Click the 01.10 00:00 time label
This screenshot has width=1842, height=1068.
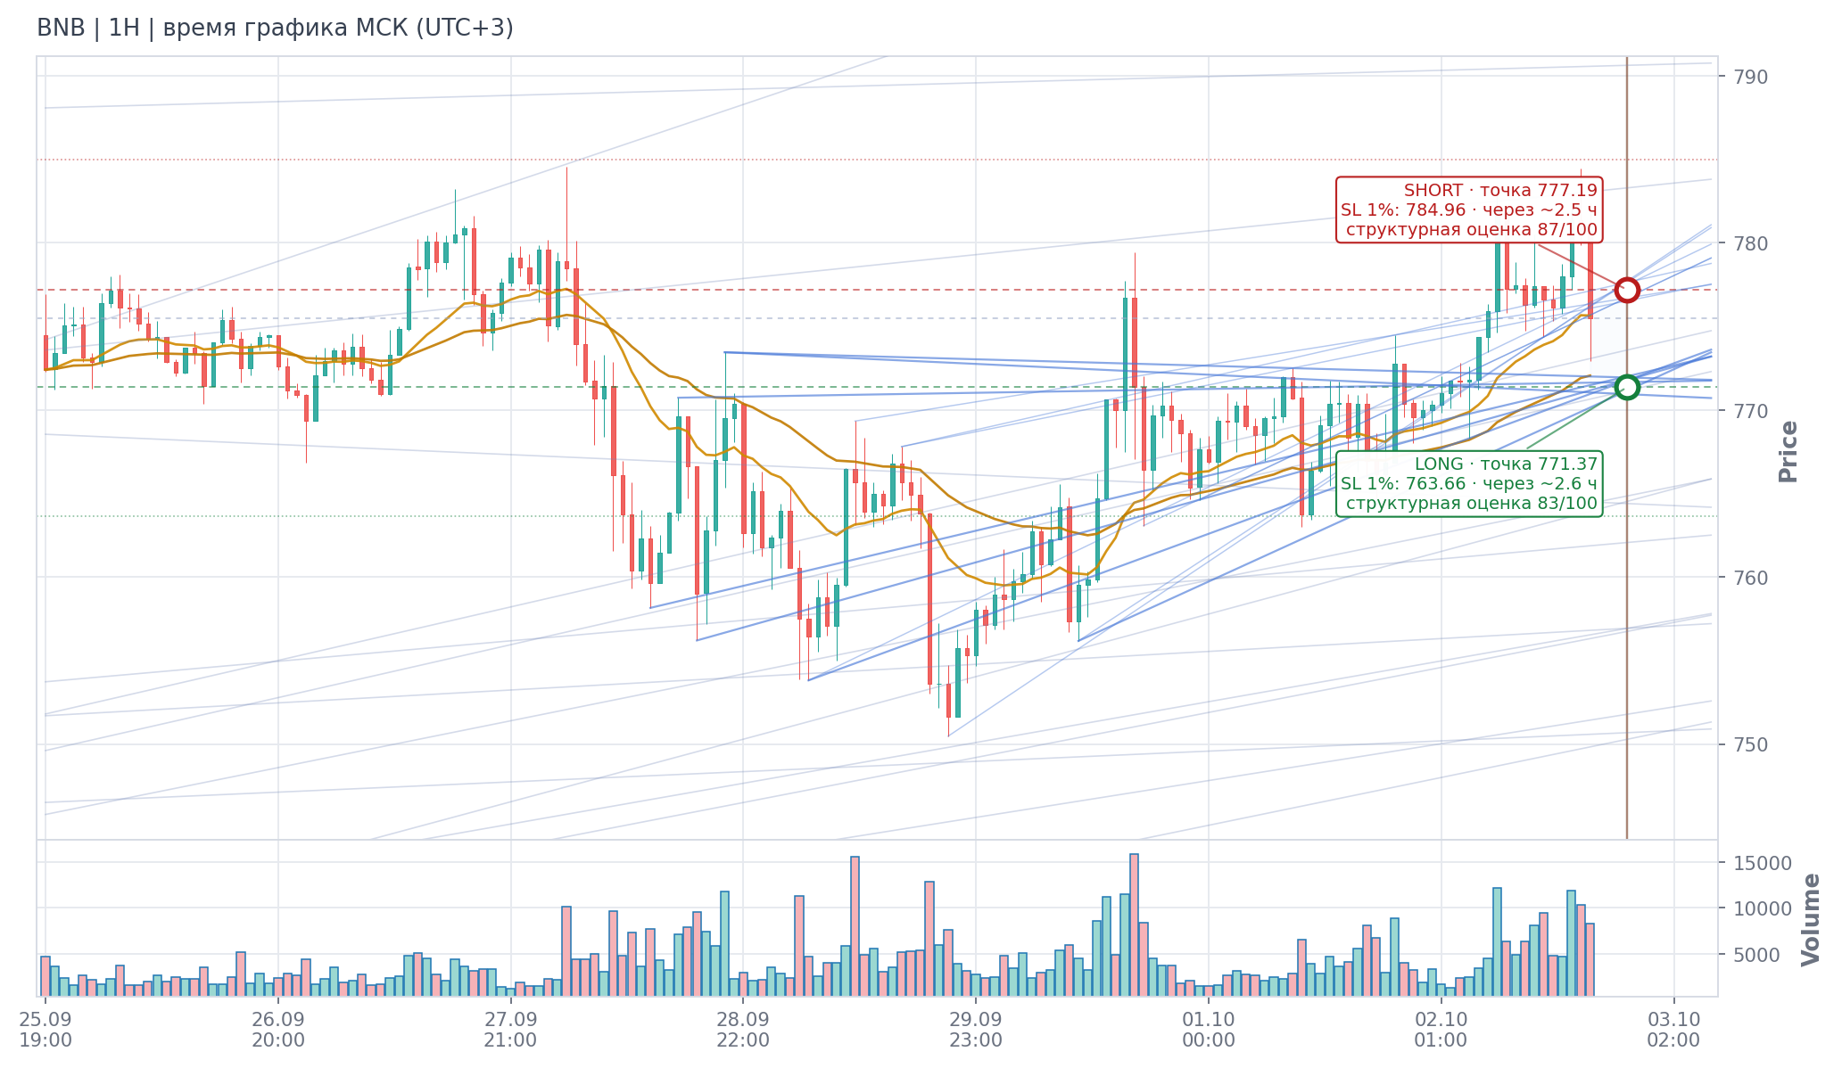click(x=1209, y=1030)
